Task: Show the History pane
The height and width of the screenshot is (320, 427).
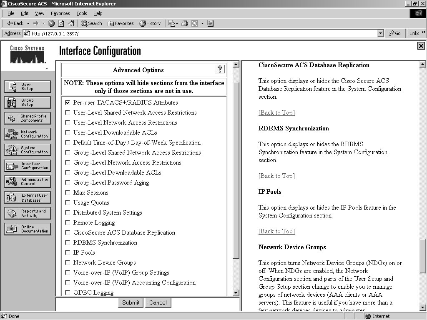Action: coord(150,23)
